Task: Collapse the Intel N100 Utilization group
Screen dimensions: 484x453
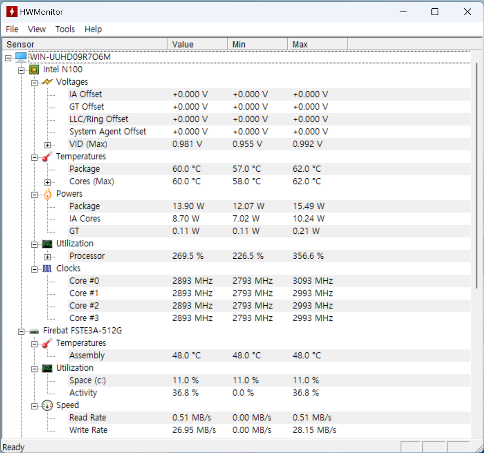Action: coord(34,244)
